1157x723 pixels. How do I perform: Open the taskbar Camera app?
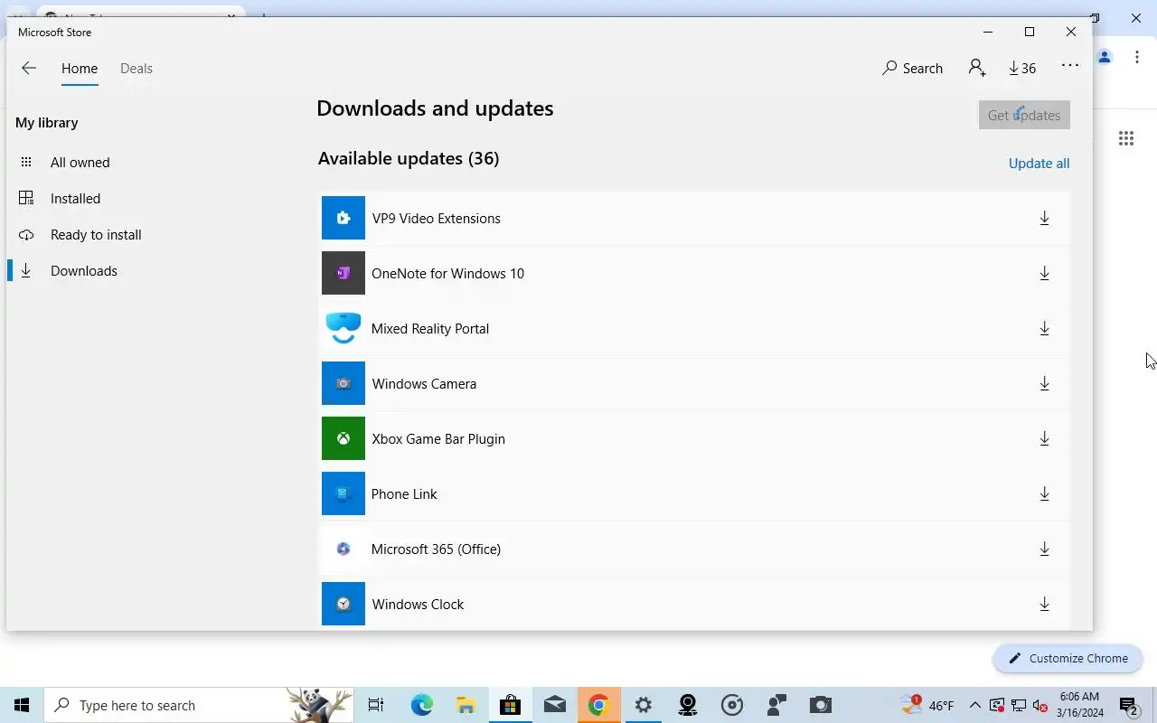(820, 705)
